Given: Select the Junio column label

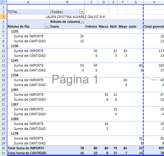Looking at the screenshot, I should [132, 26].
